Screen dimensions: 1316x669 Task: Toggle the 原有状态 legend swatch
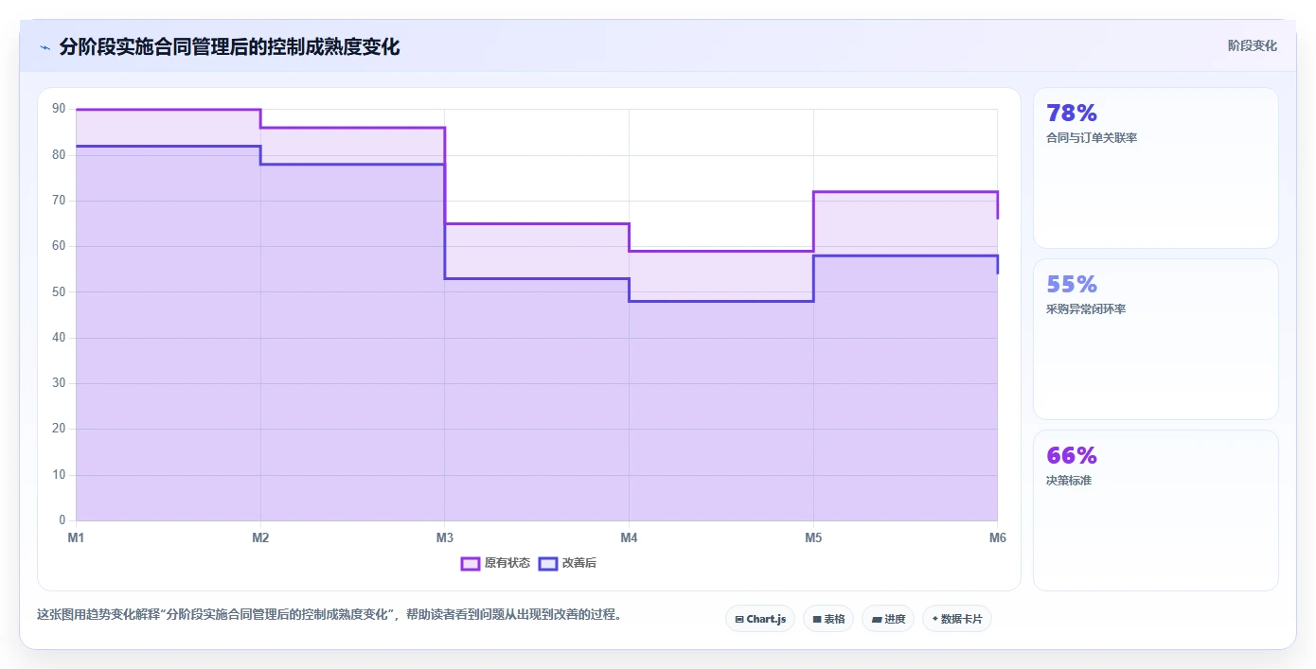(x=471, y=563)
